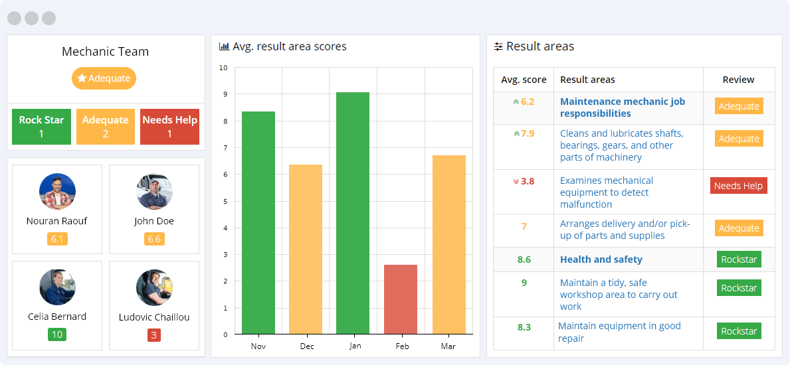
Task: Click the red Feb bar in chart
Action: tap(401, 299)
